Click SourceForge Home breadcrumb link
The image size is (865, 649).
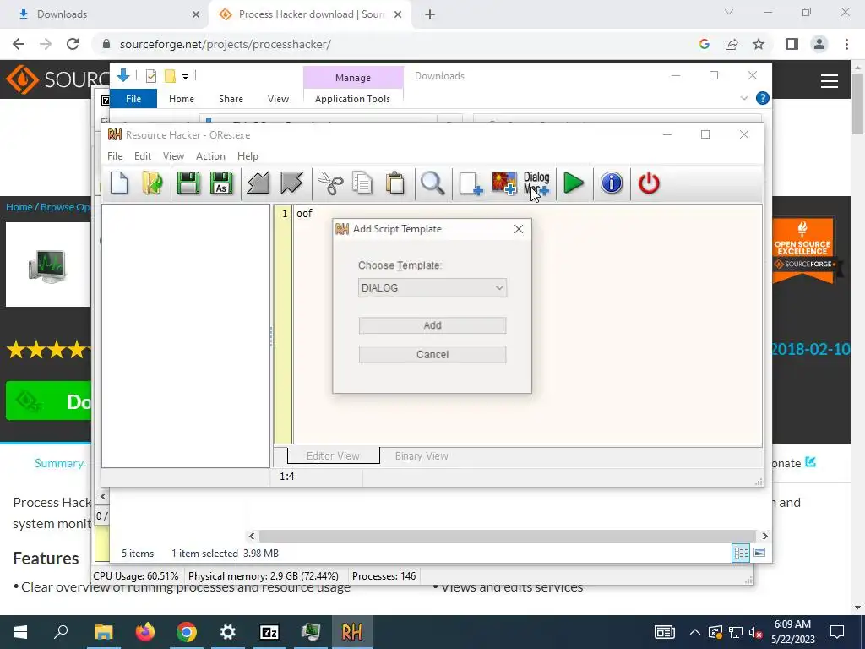pos(19,207)
